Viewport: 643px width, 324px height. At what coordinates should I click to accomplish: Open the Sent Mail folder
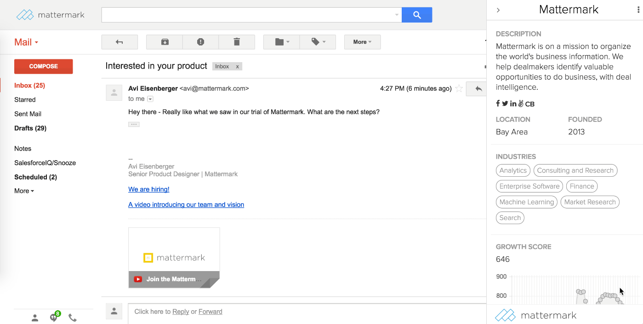click(28, 114)
